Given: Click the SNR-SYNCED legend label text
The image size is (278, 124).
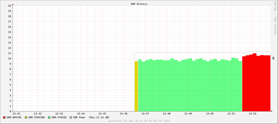Looking at the screenshot, I should (x=59, y=117).
